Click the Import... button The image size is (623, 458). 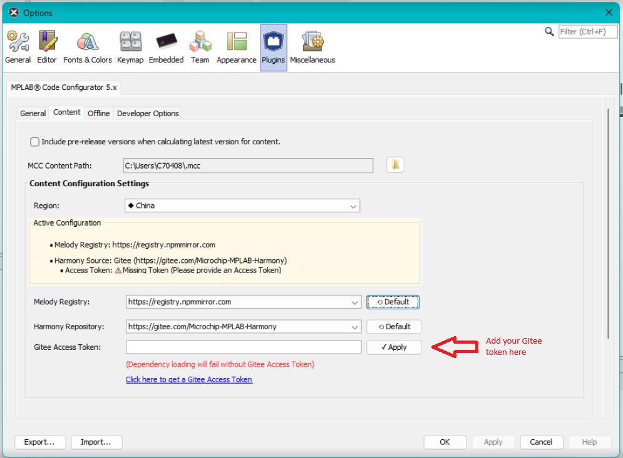96,442
